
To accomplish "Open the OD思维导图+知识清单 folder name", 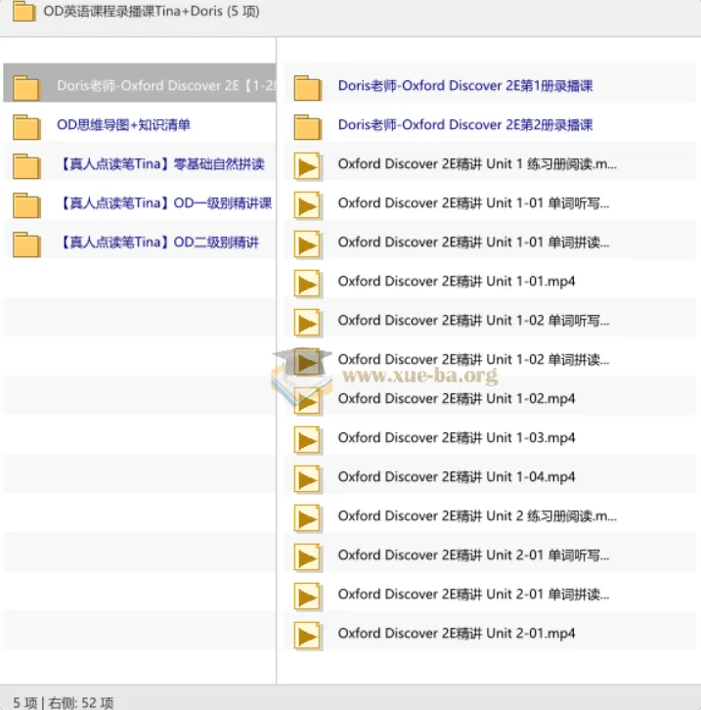I will [123, 124].
